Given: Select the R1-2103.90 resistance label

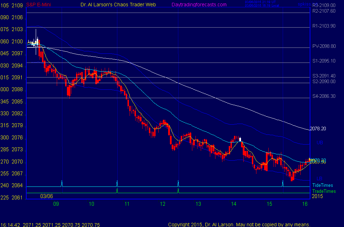Looking at the screenshot, I should 324,26.
